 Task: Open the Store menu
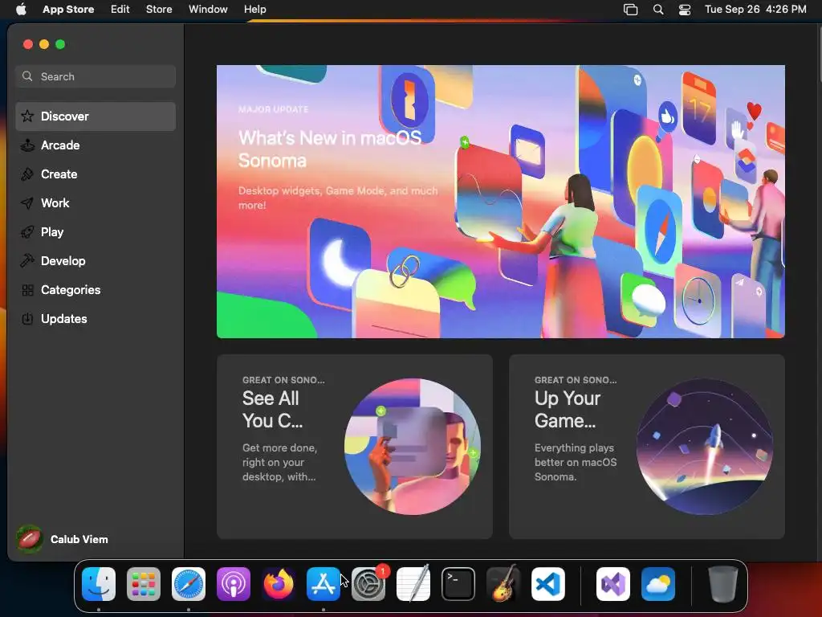(159, 10)
